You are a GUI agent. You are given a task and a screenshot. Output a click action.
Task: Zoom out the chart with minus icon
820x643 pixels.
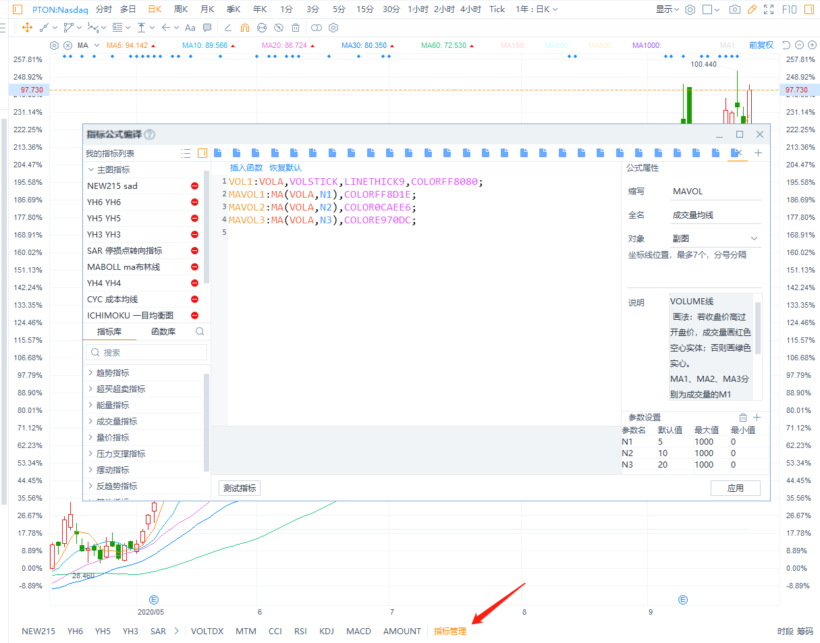[x=799, y=45]
